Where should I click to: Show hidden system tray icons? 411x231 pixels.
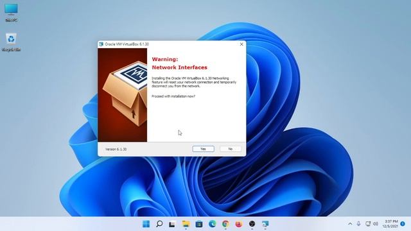(x=350, y=224)
